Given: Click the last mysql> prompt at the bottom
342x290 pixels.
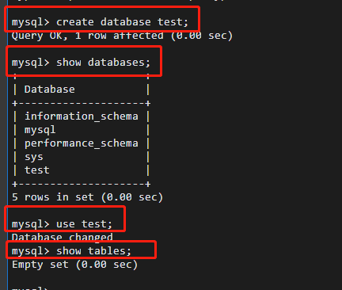Looking at the screenshot, I should pyautogui.click(x=30, y=288).
